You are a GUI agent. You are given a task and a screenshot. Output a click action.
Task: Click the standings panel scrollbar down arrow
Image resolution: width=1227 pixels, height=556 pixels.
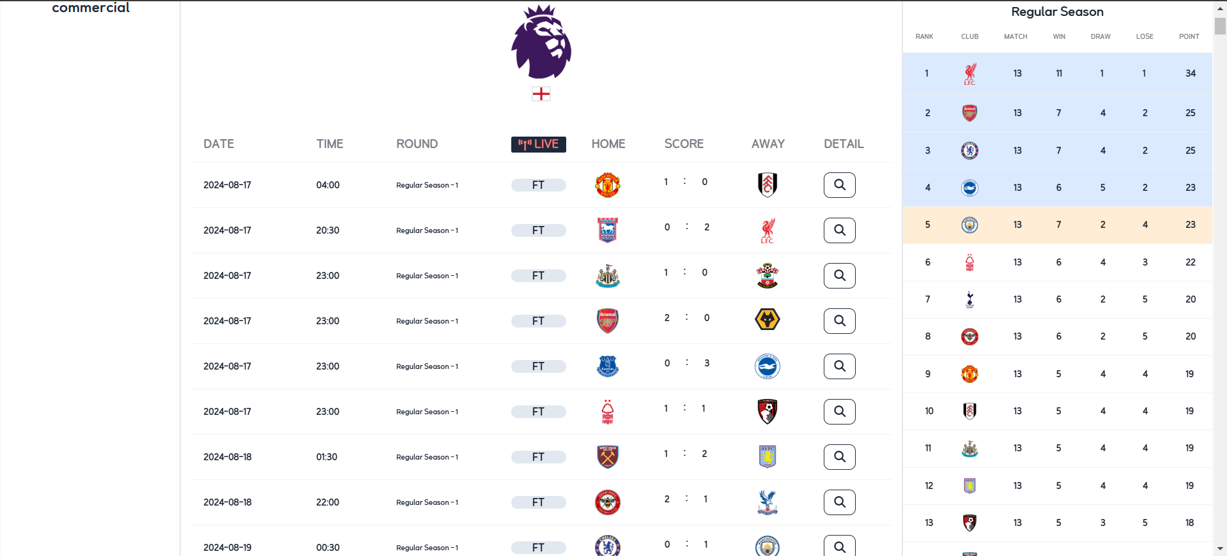(x=1220, y=549)
